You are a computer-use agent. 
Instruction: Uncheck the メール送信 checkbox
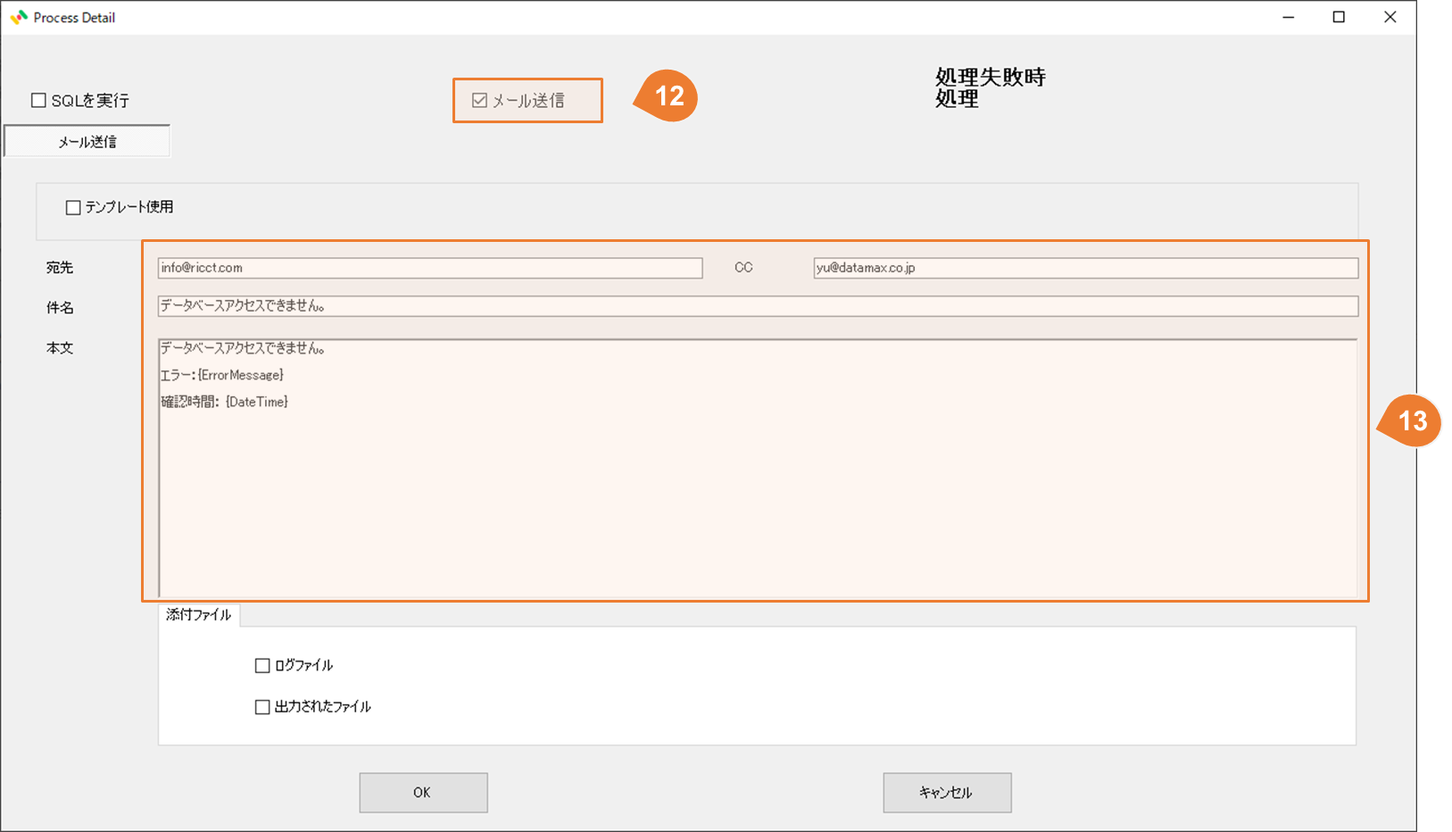479,101
